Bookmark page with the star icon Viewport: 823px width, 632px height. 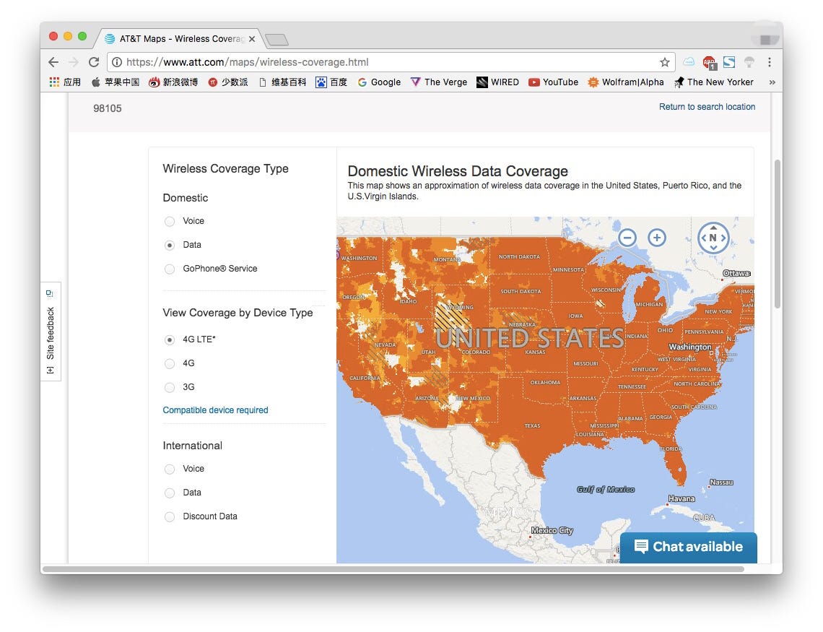(x=664, y=62)
